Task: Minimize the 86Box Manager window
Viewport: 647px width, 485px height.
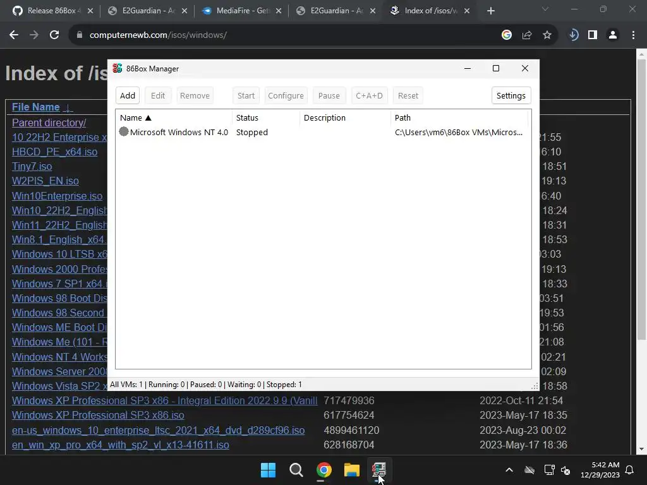Action: [x=468, y=68]
